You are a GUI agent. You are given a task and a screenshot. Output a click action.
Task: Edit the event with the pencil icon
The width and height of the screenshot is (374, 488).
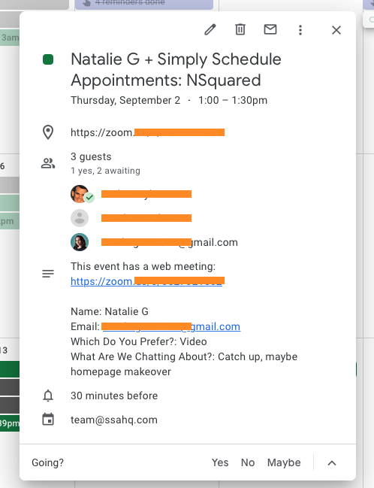[x=210, y=30]
